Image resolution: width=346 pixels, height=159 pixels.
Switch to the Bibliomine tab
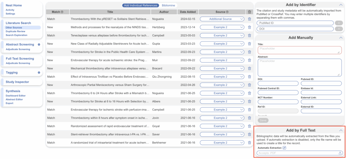click(169, 5)
